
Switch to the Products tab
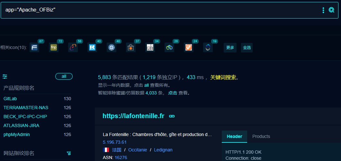coord(261,137)
